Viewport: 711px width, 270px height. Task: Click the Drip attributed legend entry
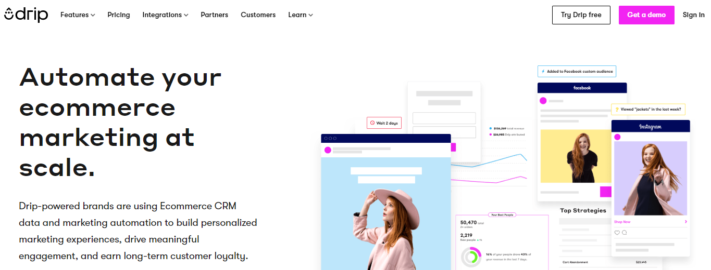pyautogui.click(x=507, y=134)
